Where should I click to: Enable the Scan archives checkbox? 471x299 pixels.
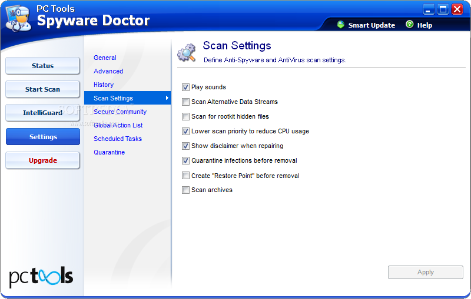click(185, 190)
